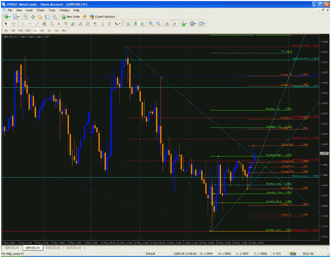The height and width of the screenshot is (257, 331).
Task: Show the Navigator panel with the star-folder icon
Action: tap(40, 16)
